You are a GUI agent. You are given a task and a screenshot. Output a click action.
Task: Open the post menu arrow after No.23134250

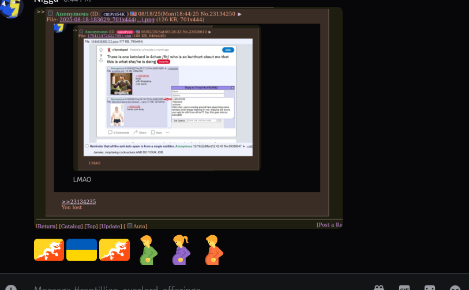(x=239, y=14)
